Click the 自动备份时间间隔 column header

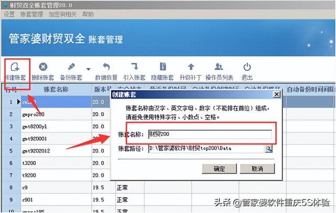pyautogui.click(x=311, y=89)
